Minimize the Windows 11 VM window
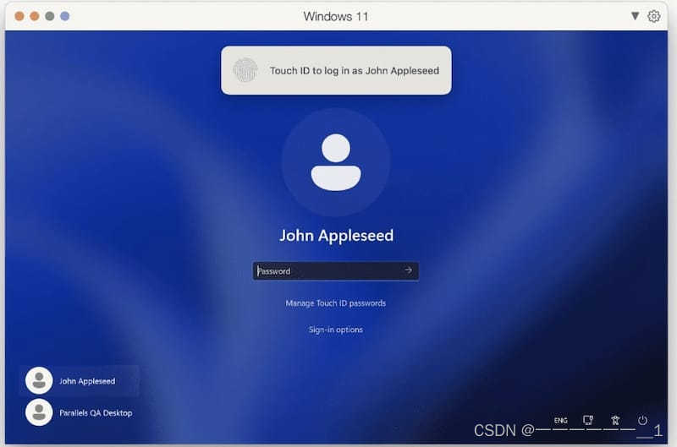677x447 pixels. [35, 16]
